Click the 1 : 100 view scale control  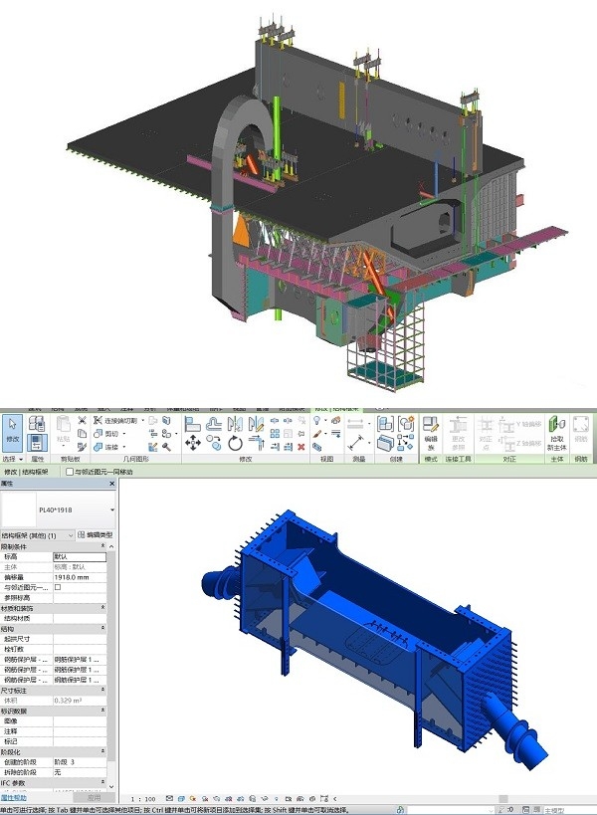coord(142,798)
